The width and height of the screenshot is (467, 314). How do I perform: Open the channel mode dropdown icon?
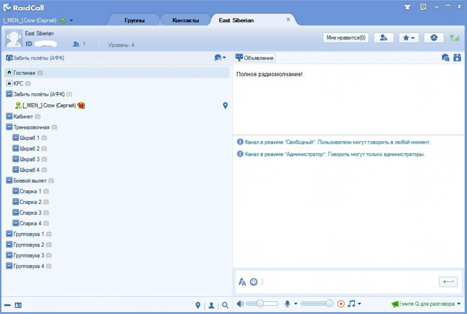(220, 58)
